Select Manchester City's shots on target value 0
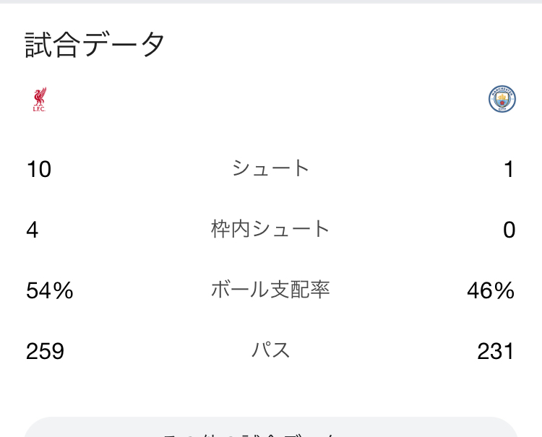Screen dimensions: 542x437 (x=509, y=230)
